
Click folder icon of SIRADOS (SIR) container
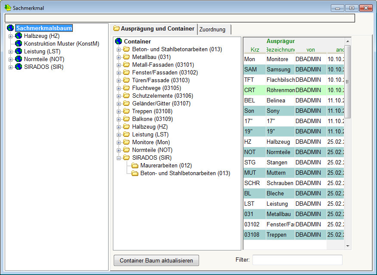click(127, 158)
